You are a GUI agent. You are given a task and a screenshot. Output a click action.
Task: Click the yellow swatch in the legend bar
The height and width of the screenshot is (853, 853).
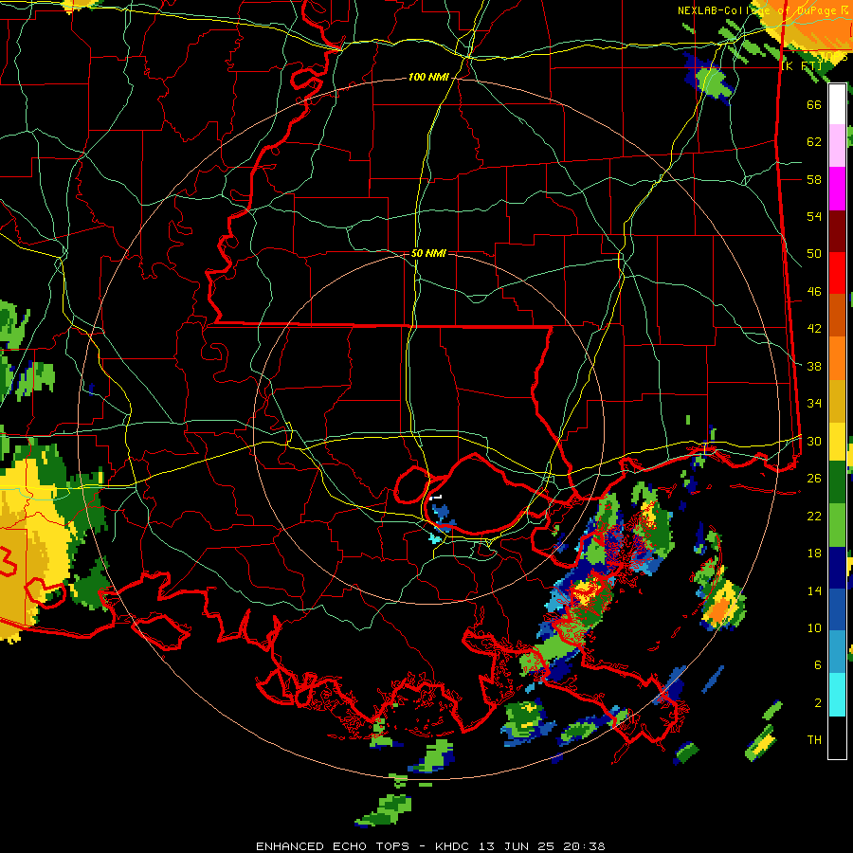(837, 442)
